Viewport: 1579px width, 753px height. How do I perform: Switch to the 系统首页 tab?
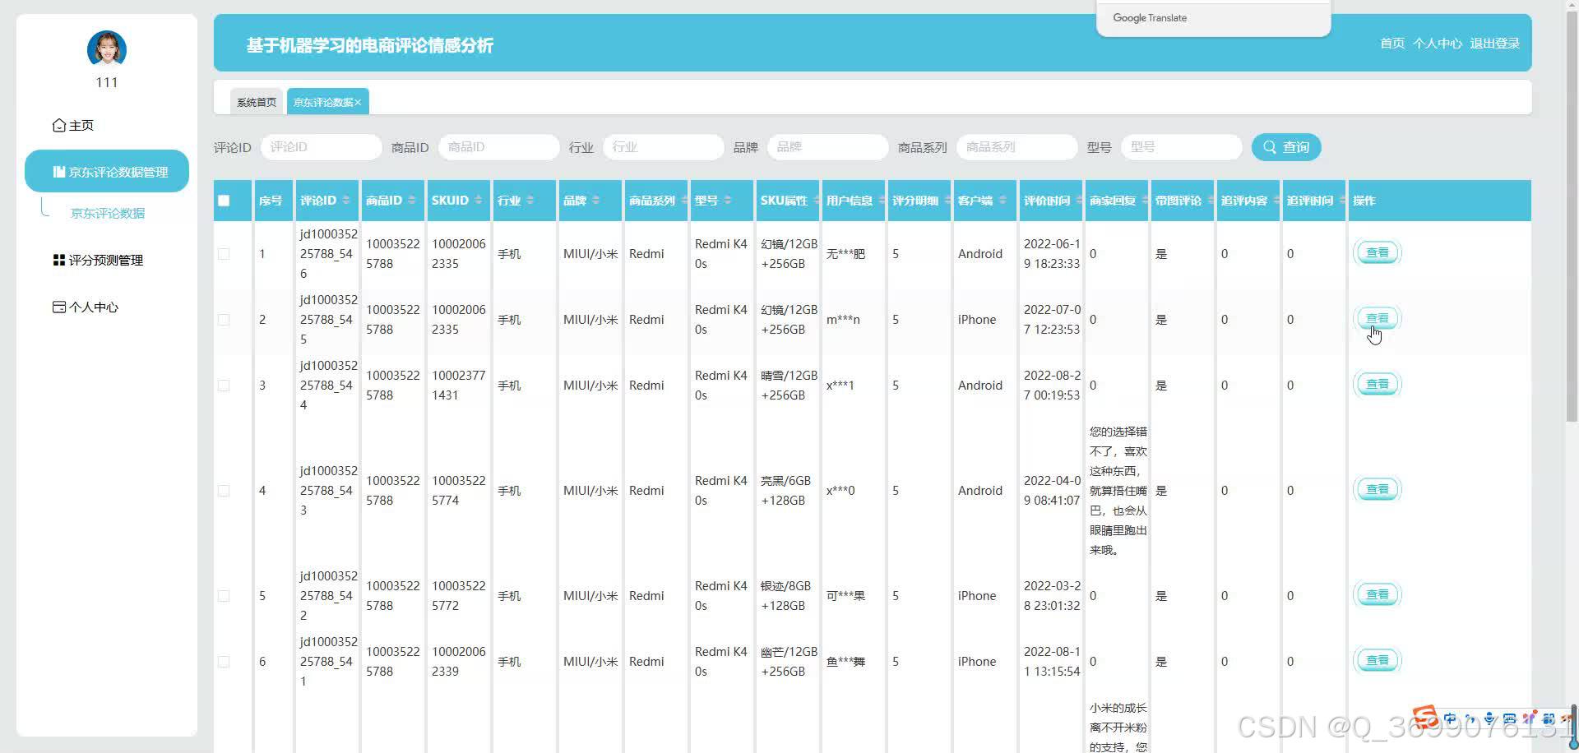coord(257,102)
